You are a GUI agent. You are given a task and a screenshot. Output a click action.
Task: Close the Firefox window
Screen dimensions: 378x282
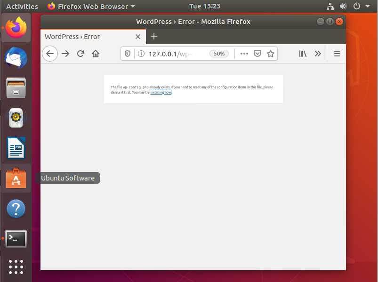coord(339,22)
